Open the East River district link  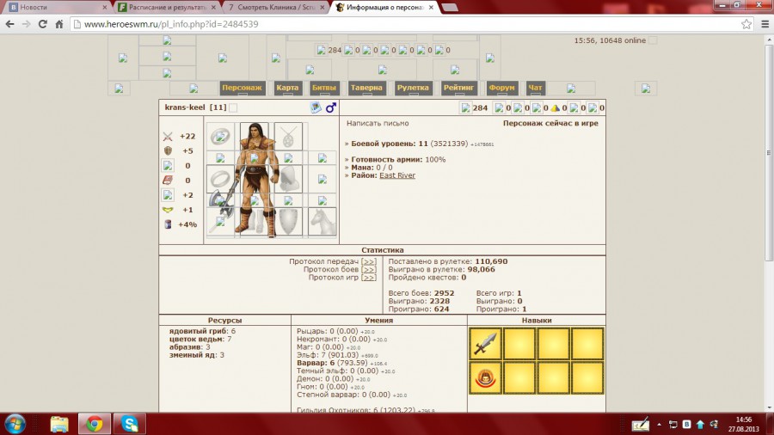click(397, 175)
